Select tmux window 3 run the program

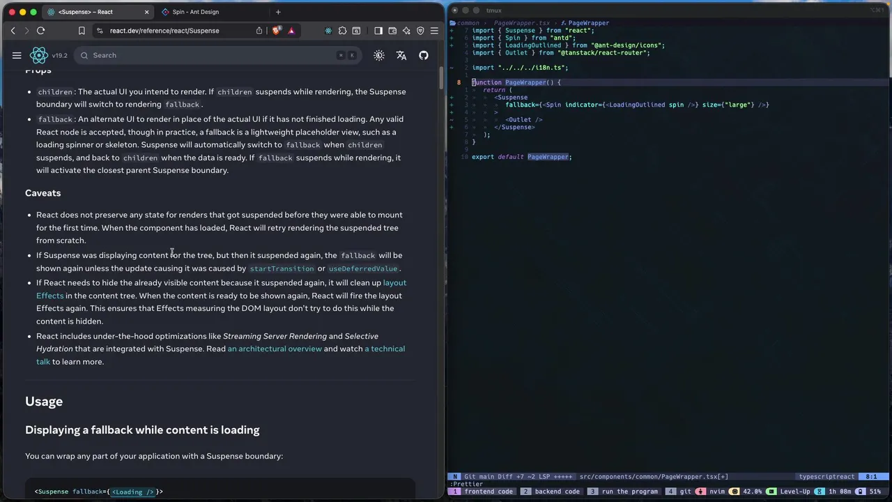623,492
